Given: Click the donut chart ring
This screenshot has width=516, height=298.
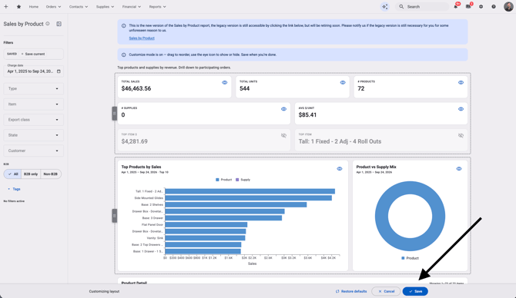Looking at the screenshot, I should pyautogui.click(x=382, y=216).
